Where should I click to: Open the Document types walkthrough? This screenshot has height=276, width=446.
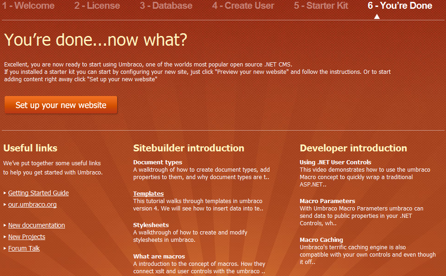point(158,162)
